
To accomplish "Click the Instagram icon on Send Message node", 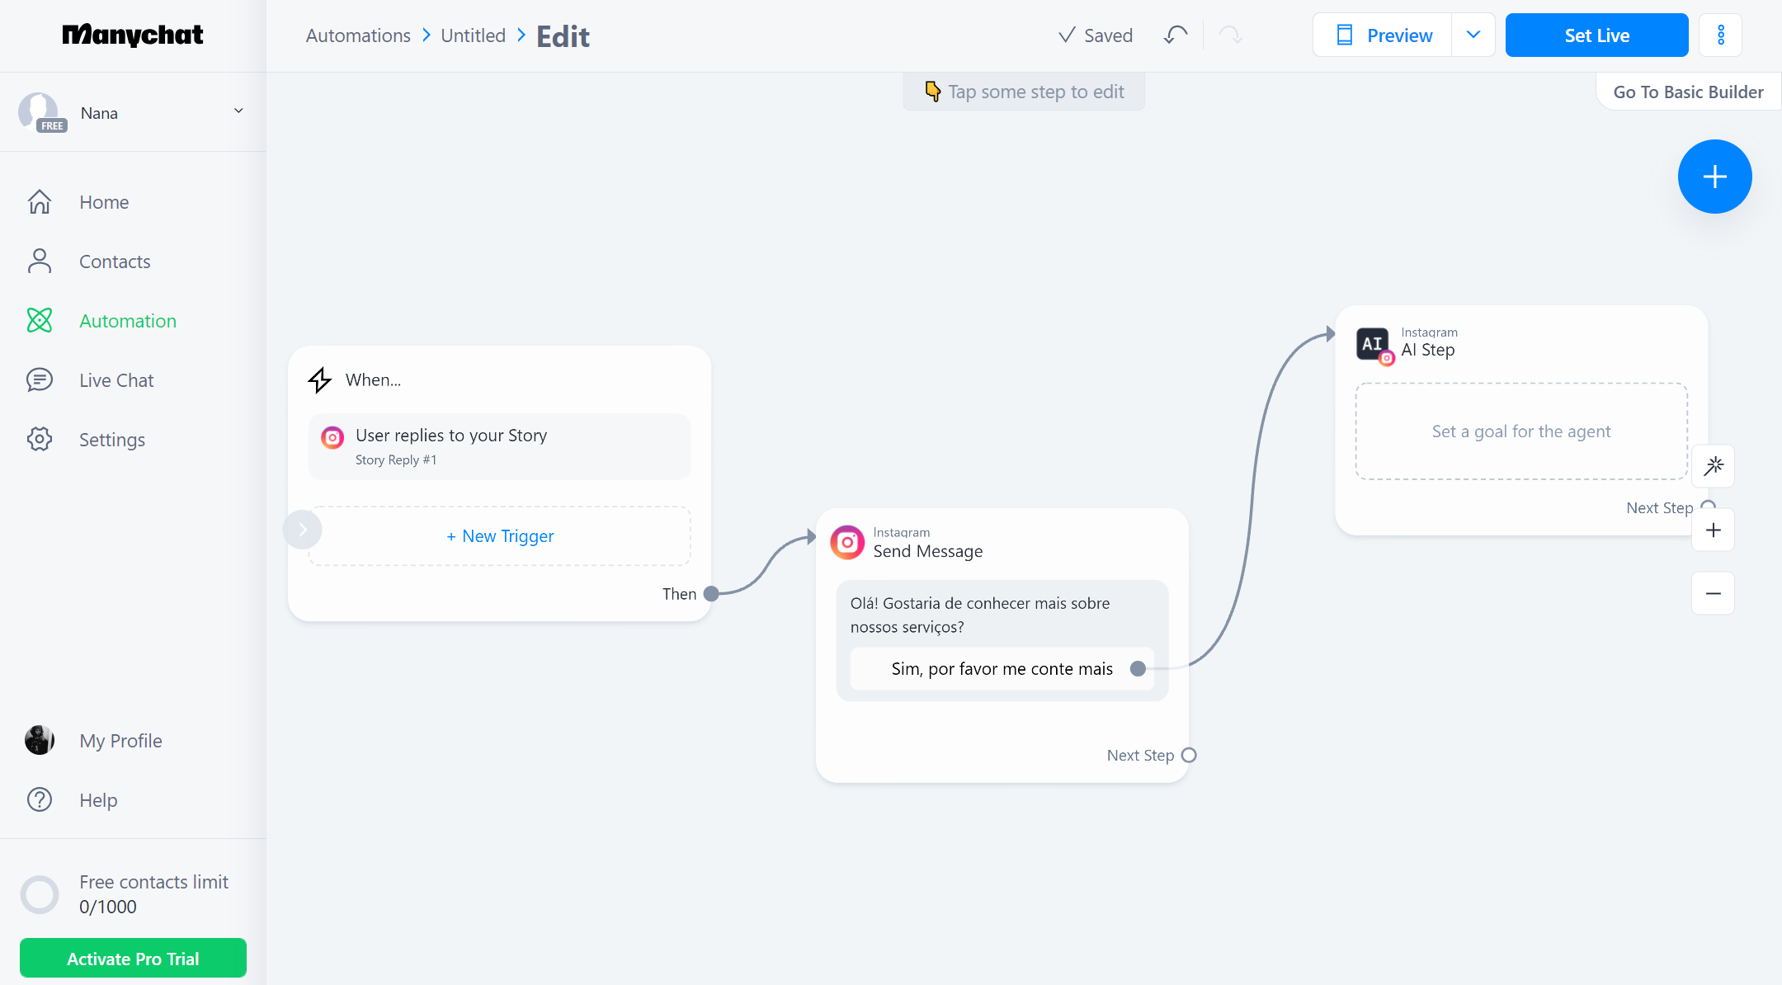I will (847, 542).
